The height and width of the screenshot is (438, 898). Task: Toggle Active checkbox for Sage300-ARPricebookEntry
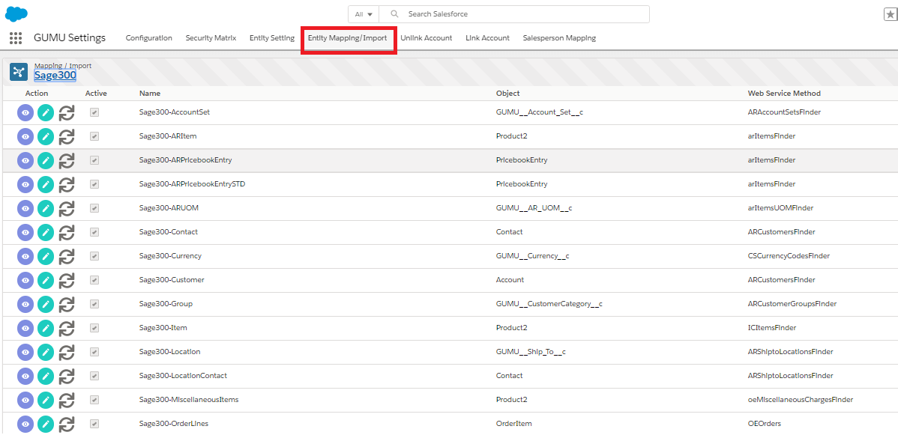94,161
